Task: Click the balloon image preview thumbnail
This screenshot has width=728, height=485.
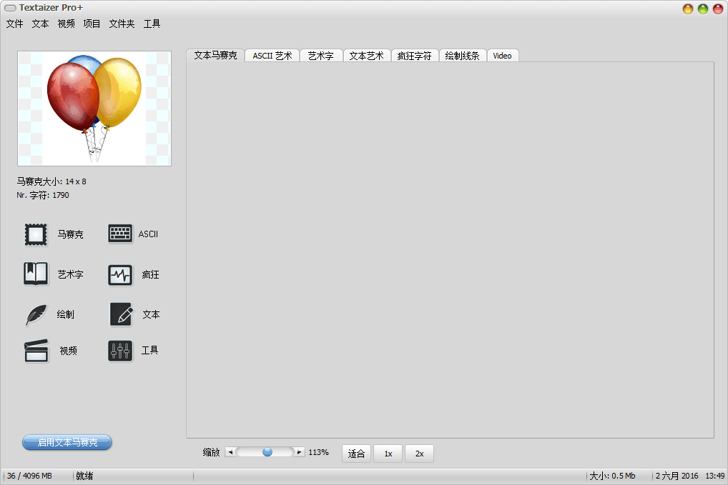Action: pos(94,109)
